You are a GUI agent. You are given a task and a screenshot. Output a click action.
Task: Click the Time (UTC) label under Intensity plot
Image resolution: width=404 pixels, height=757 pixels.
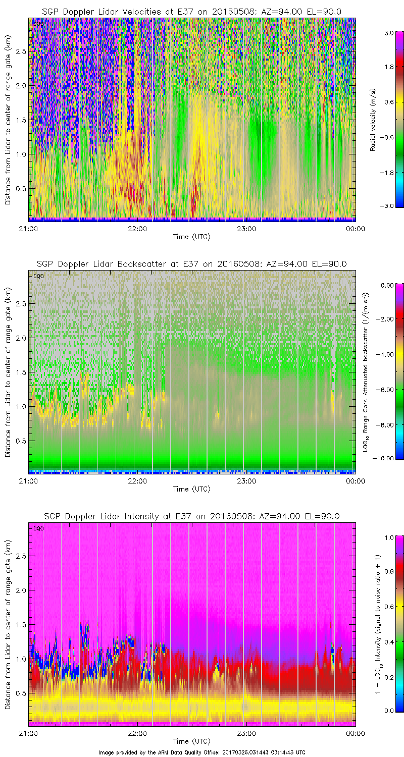pyautogui.click(x=191, y=741)
